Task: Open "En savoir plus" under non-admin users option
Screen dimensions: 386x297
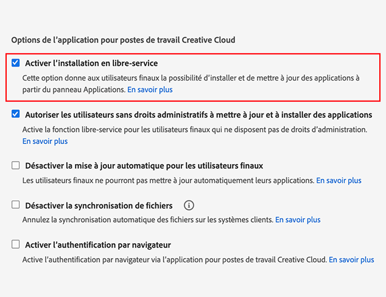Action: pos(45,141)
